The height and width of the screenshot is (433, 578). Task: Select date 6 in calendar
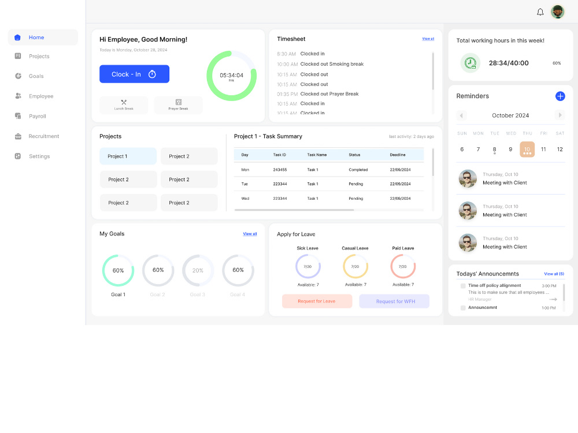[x=462, y=149]
